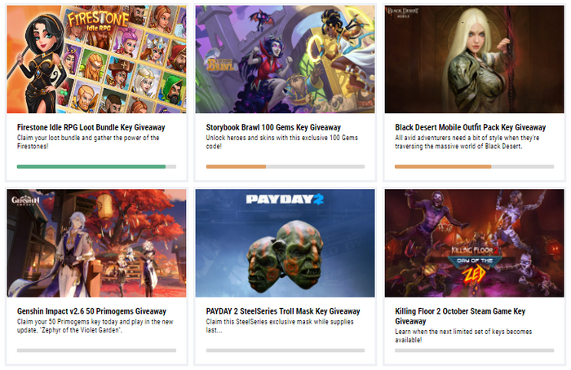The height and width of the screenshot is (370, 571).
Task: Click the orange Black Desert Mobile progress bar
Action: tap(474, 166)
